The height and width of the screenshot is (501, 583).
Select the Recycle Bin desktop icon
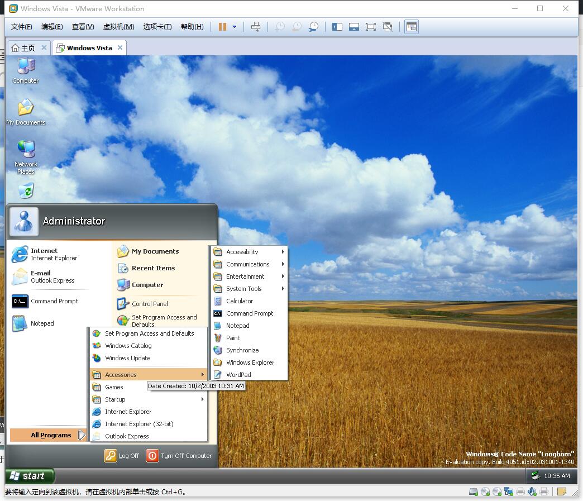(26, 191)
